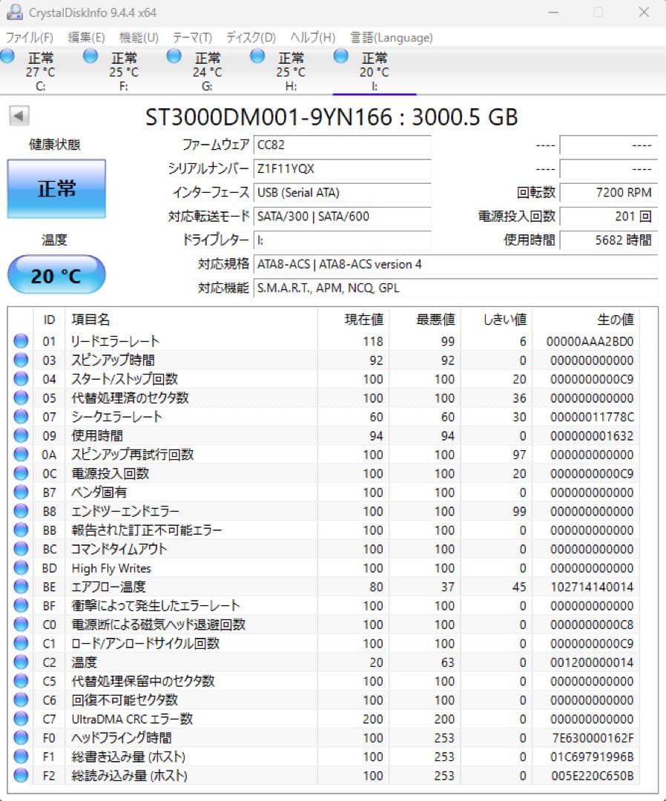Click the blue 正常 health status button

[x=56, y=188]
